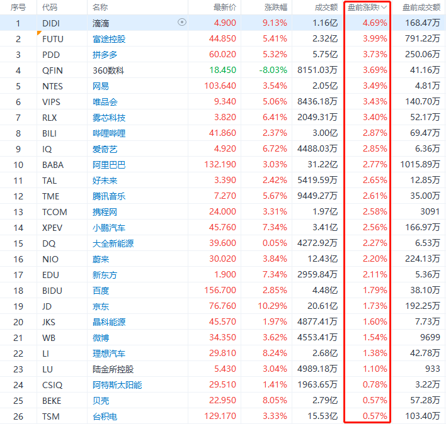Click the 代码 column header

49,8
